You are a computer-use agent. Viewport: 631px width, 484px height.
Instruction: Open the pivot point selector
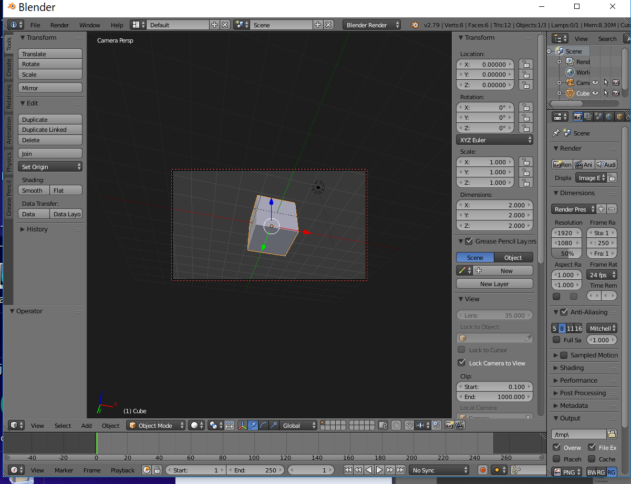[x=215, y=425]
